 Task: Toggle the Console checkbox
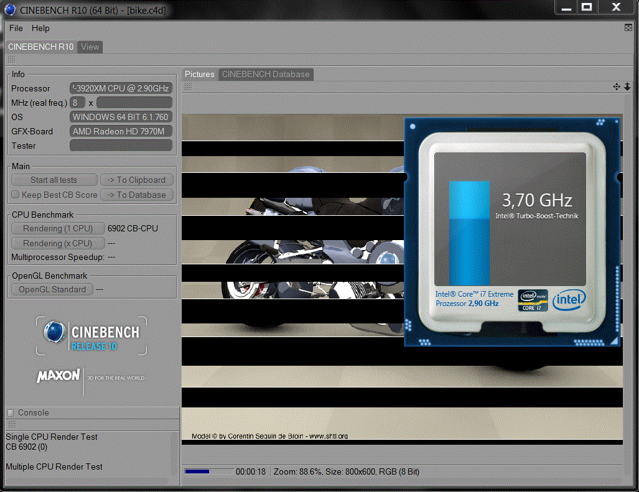(x=11, y=412)
